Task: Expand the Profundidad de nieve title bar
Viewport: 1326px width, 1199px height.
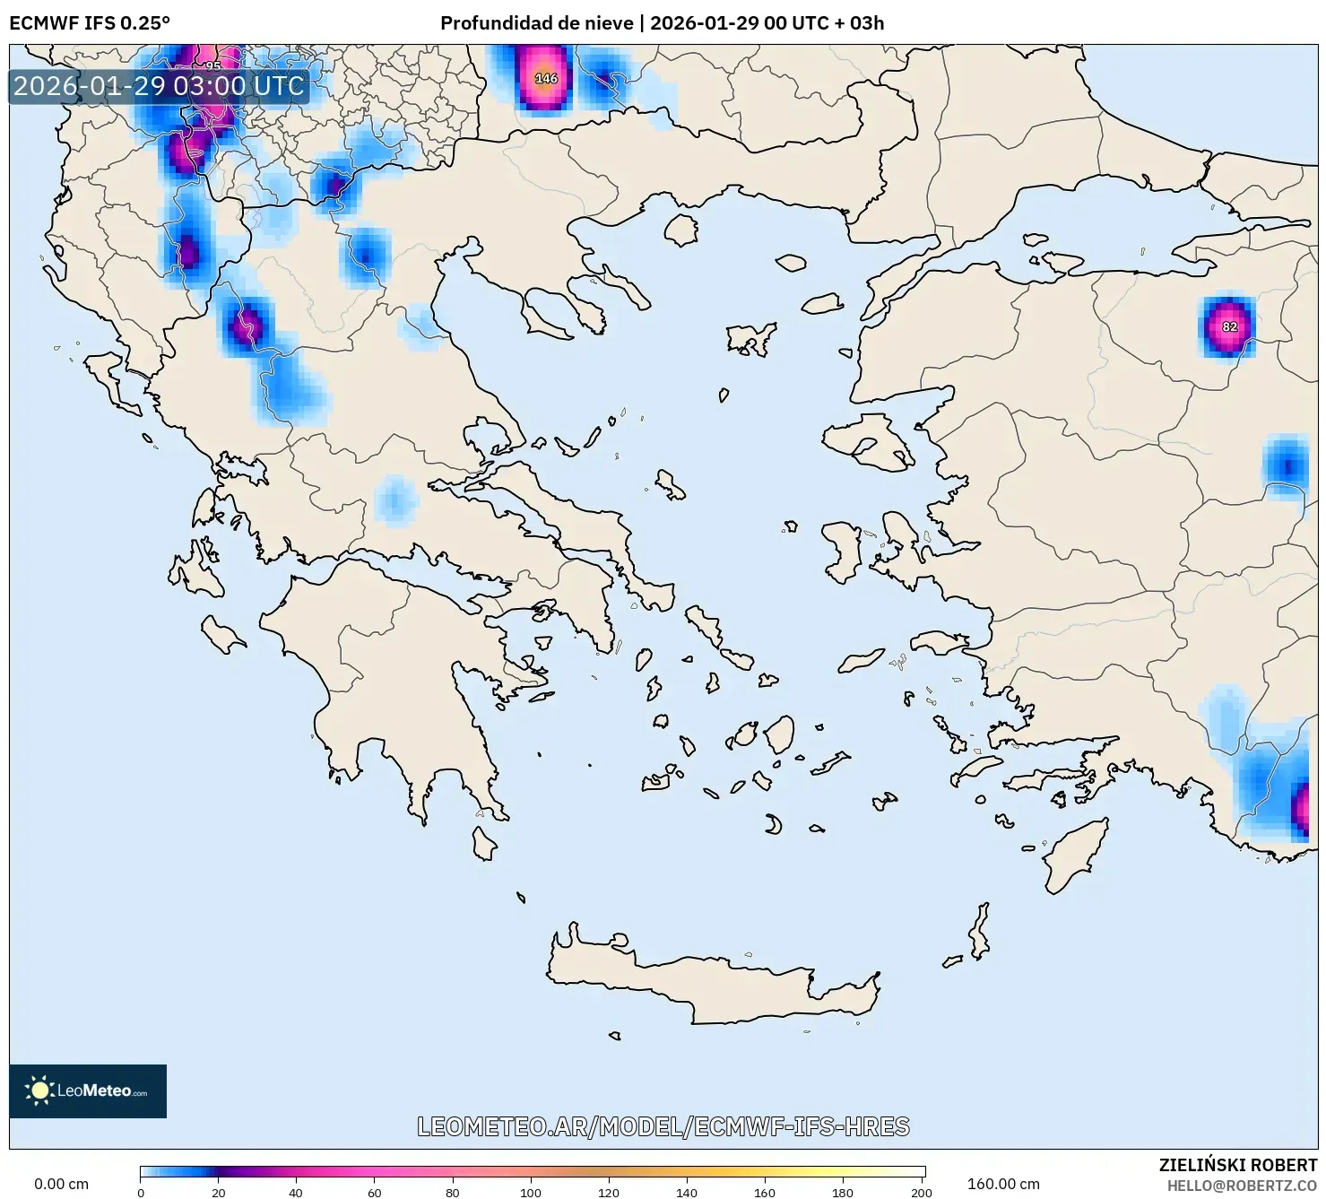Action: (538, 24)
